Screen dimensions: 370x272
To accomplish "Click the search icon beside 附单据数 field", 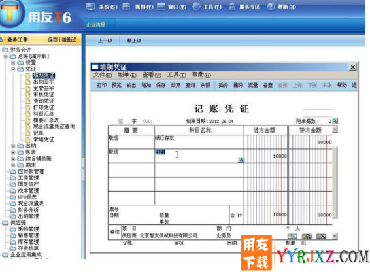I will [335, 121].
